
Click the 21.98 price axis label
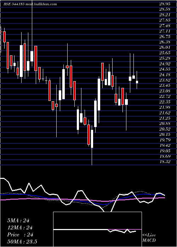[165, 108]
